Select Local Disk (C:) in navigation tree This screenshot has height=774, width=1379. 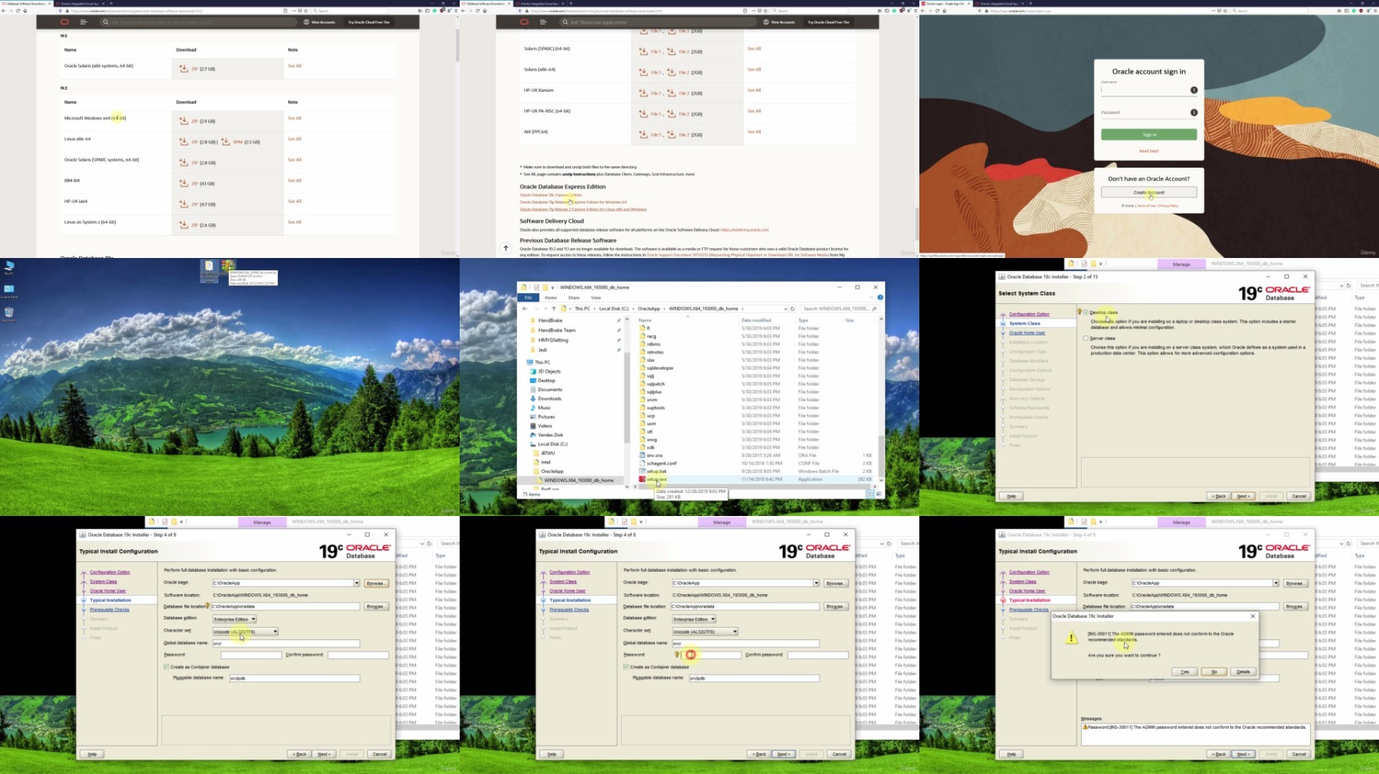(552, 444)
